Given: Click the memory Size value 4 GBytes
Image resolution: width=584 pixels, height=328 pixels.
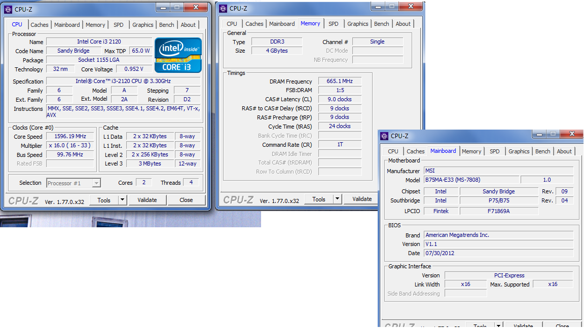Looking at the screenshot, I should click(277, 51).
